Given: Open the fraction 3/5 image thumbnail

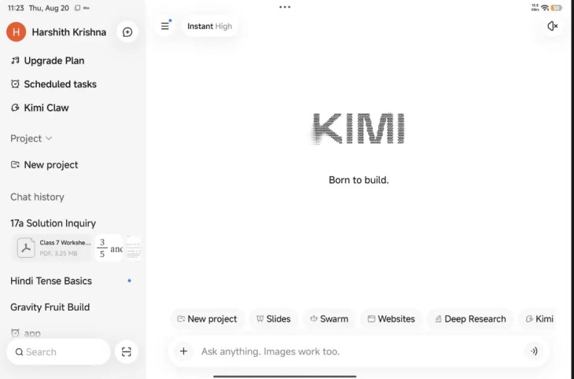Looking at the screenshot, I should [109, 248].
